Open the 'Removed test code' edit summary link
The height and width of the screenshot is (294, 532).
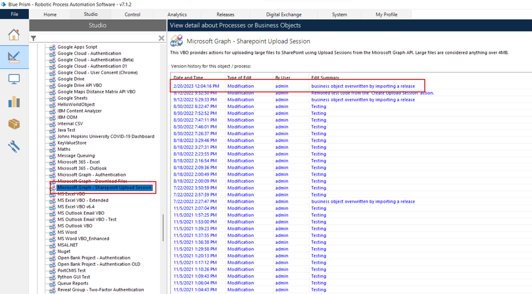372,93
